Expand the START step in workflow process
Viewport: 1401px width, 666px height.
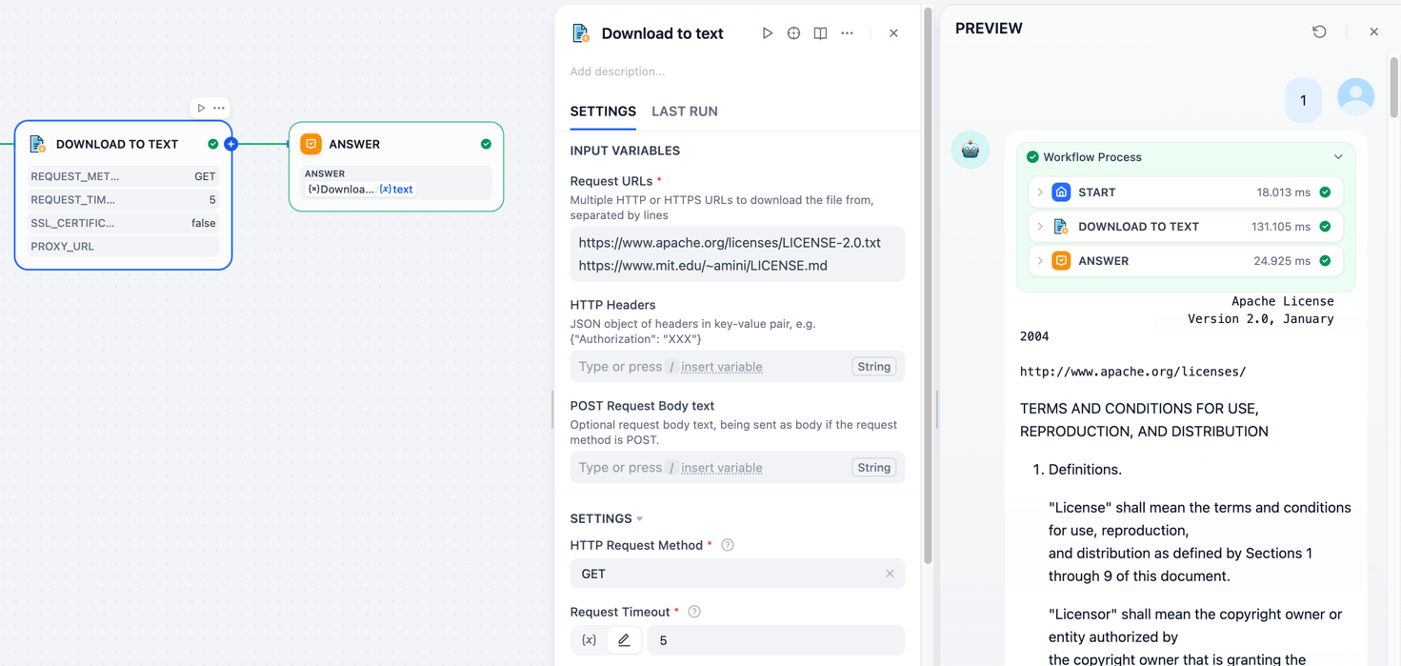[x=1040, y=192]
